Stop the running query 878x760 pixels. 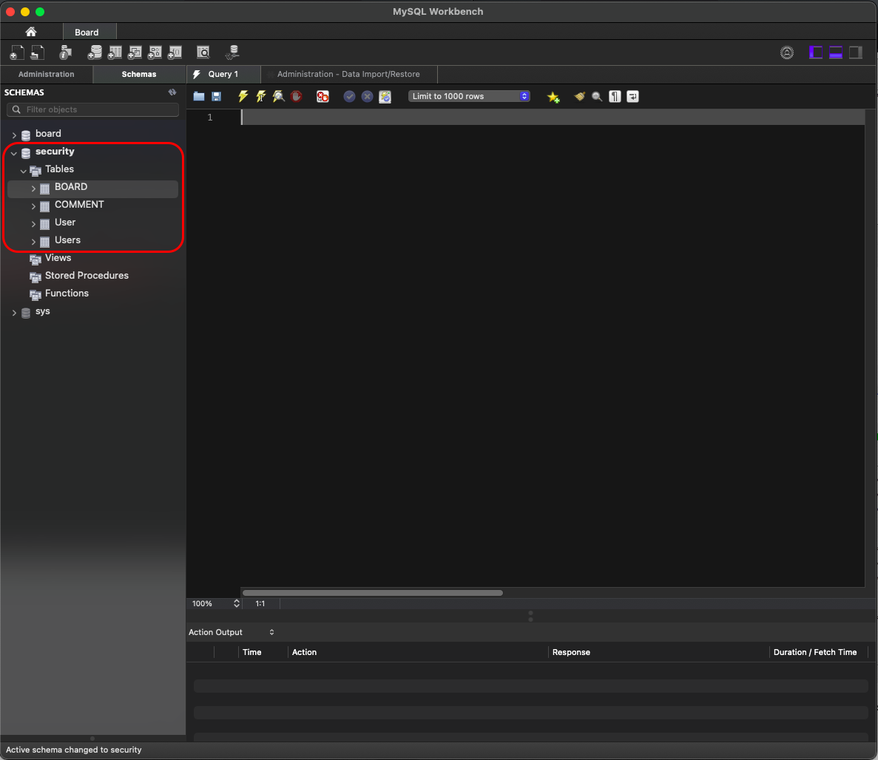296,96
